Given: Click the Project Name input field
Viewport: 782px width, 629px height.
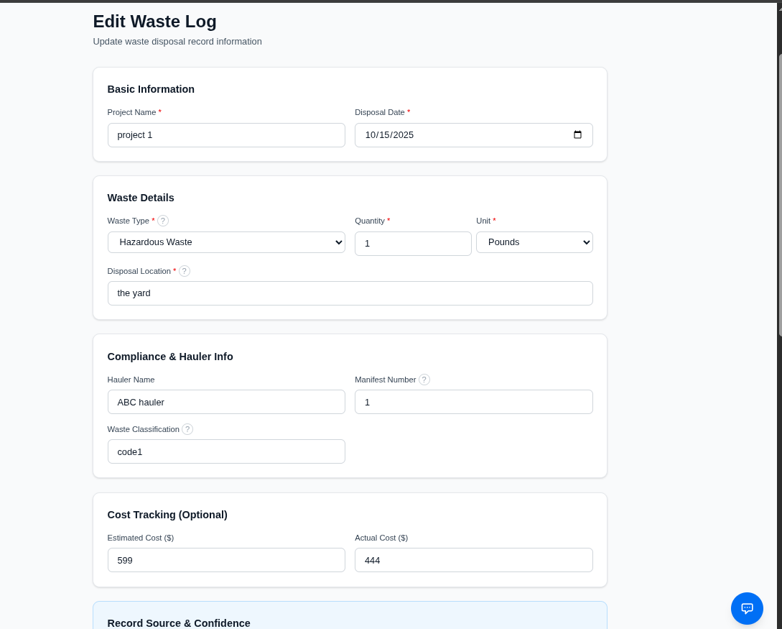Looking at the screenshot, I should (x=226, y=135).
